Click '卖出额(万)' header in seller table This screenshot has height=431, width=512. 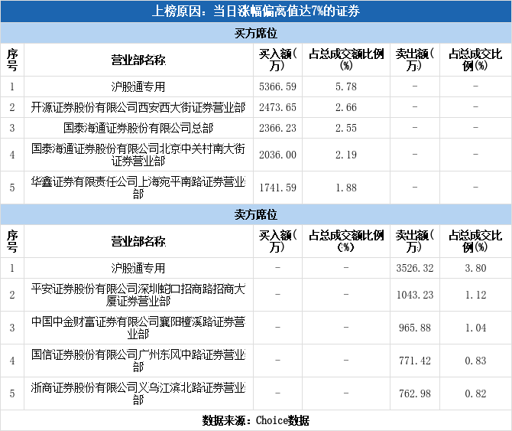pos(415,241)
